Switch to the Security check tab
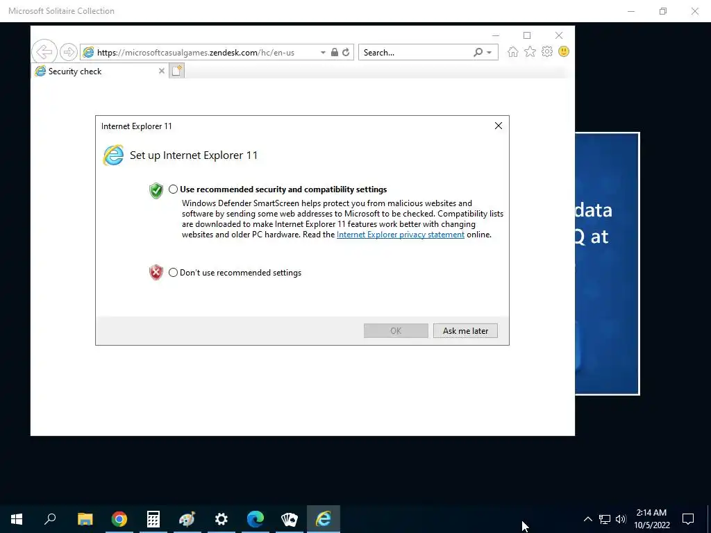This screenshot has height=533, width=711. tap(100, 71)
